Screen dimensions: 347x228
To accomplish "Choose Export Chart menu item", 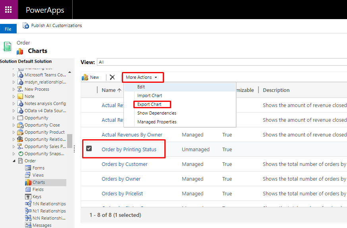I will click(180, 104).
